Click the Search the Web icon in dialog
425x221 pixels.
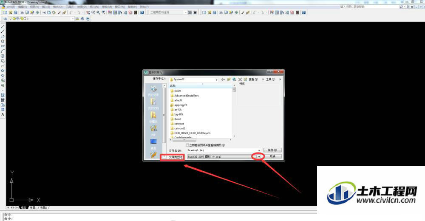click(x=234, y=79)
